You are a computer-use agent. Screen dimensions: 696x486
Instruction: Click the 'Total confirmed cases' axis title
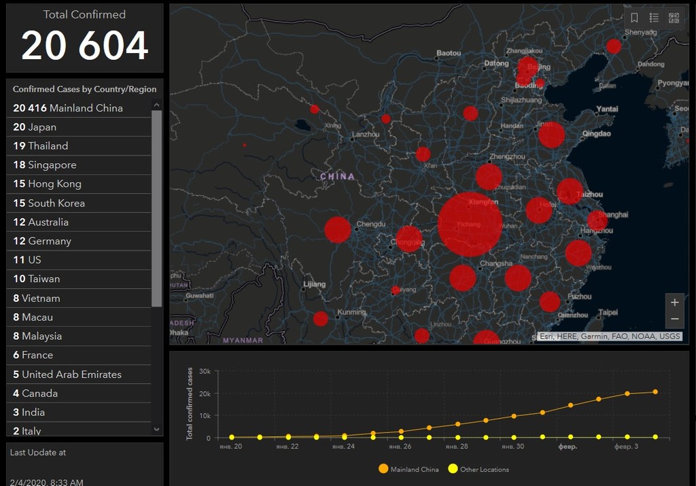pos(190,404)
